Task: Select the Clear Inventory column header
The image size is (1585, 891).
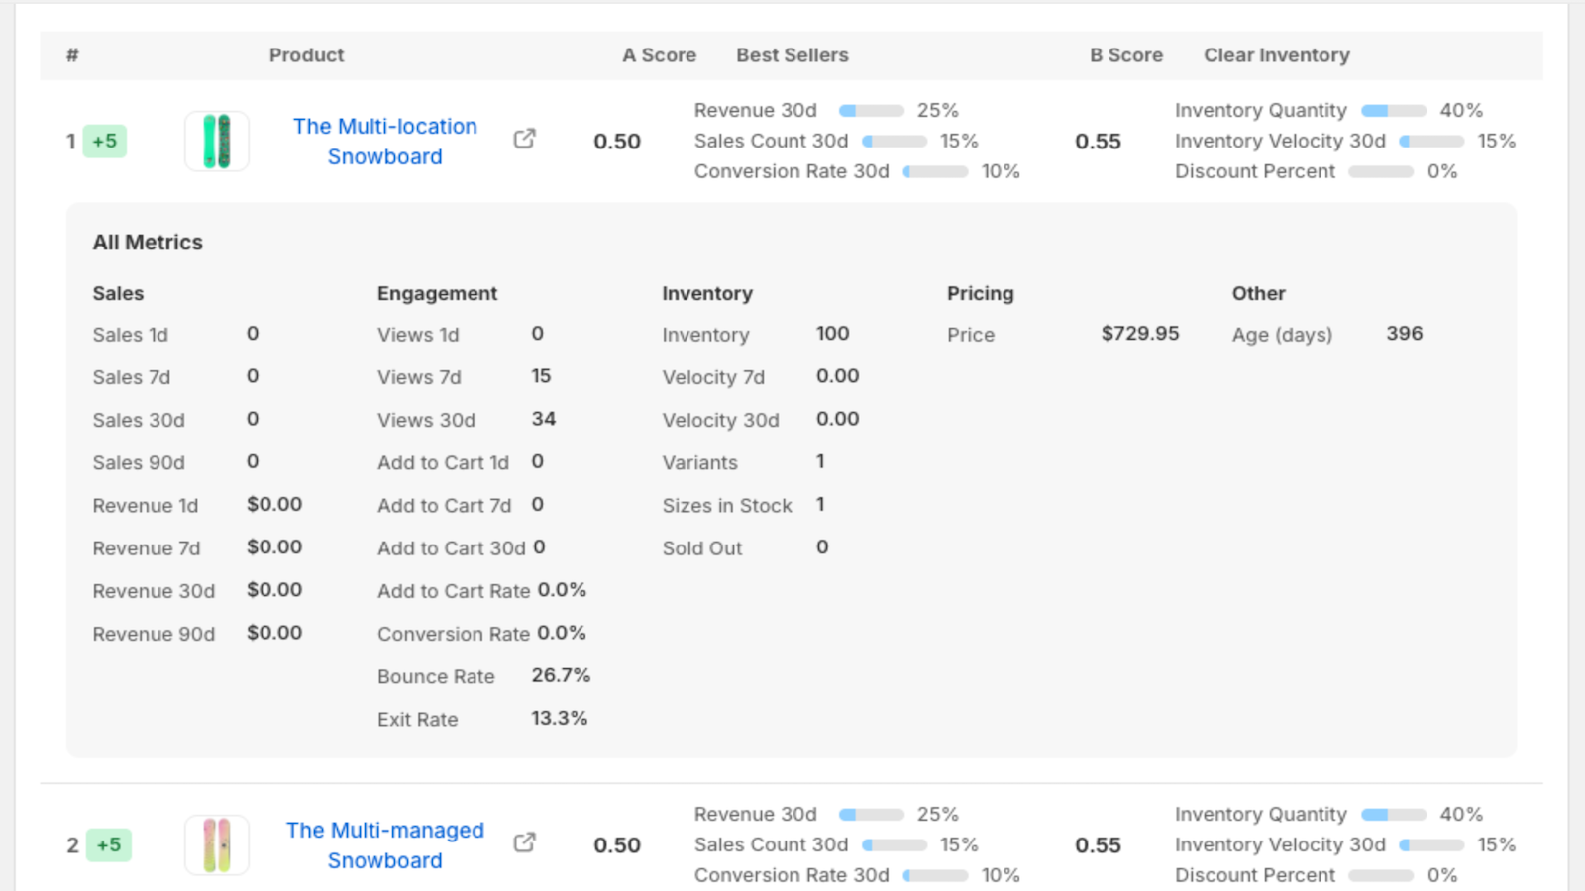Action: [x=1276, y=55]
